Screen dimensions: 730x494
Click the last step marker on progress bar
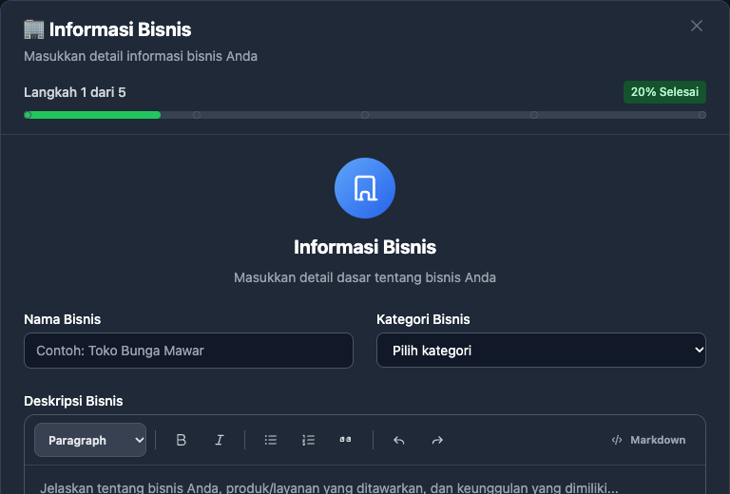[702, 115]
